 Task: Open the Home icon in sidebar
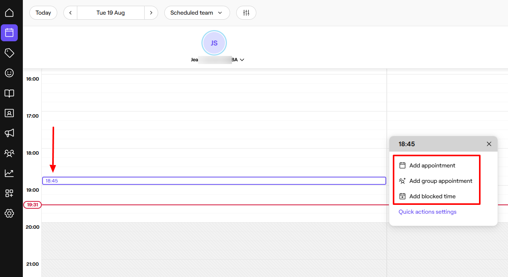click(9, 13)
